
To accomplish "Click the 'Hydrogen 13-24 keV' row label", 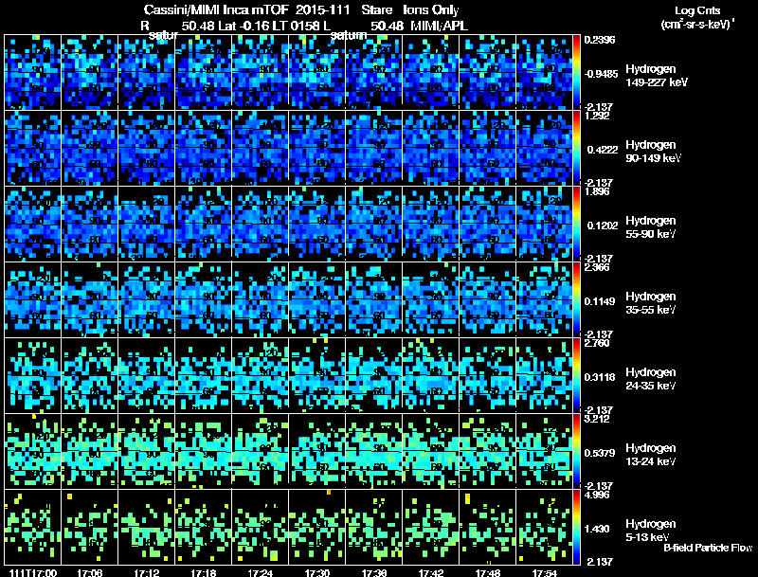I will [651, 455].
